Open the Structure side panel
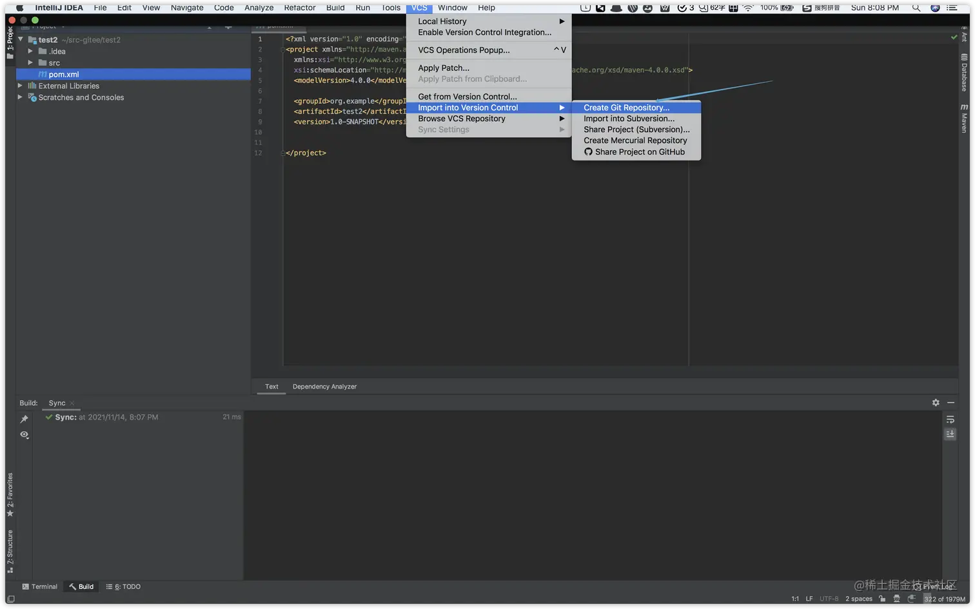Image resolution: width=975 pixels, height=609 pixels. point(10,552)
